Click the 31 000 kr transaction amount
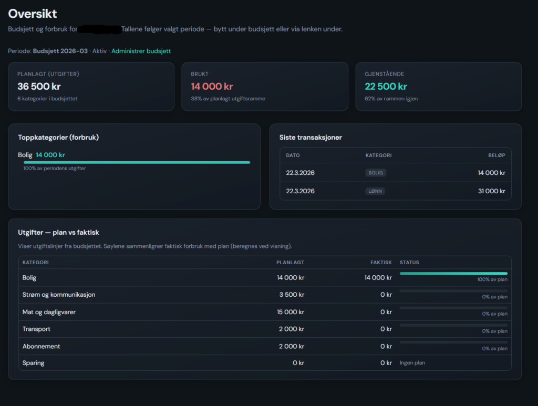Screen dimensions: 538x406 [492, 191]
